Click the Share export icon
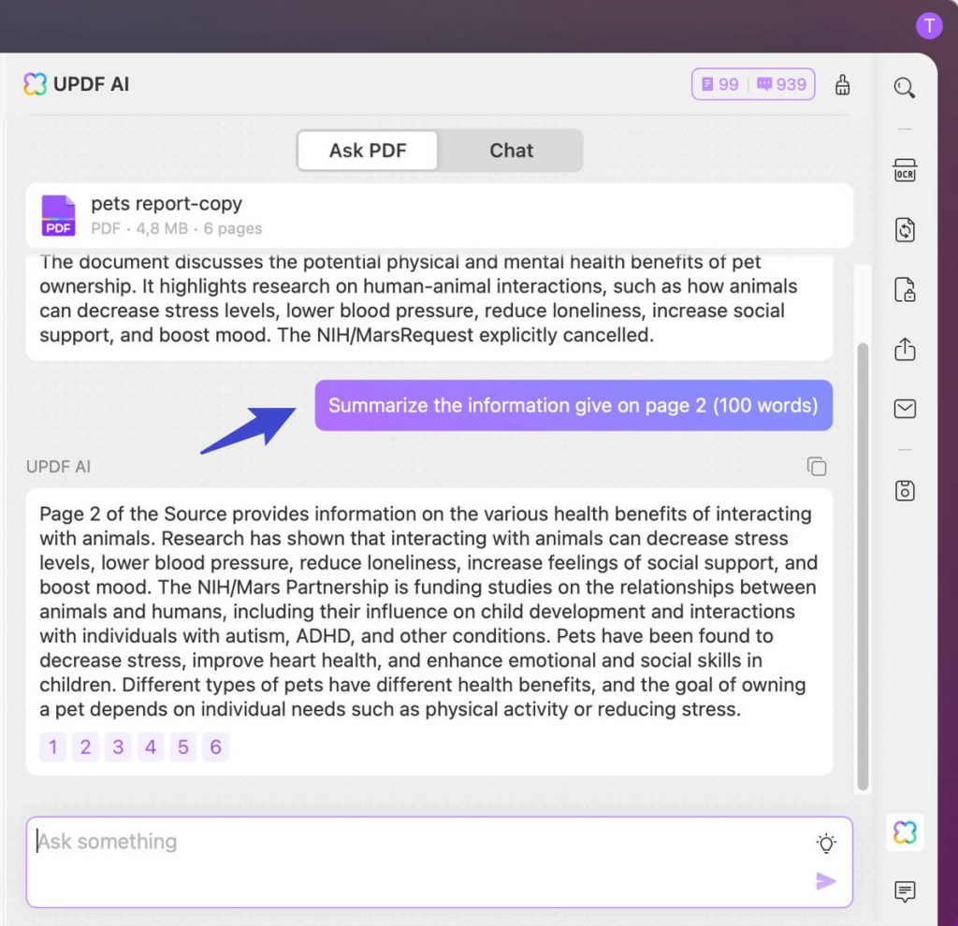 (904, 349)
